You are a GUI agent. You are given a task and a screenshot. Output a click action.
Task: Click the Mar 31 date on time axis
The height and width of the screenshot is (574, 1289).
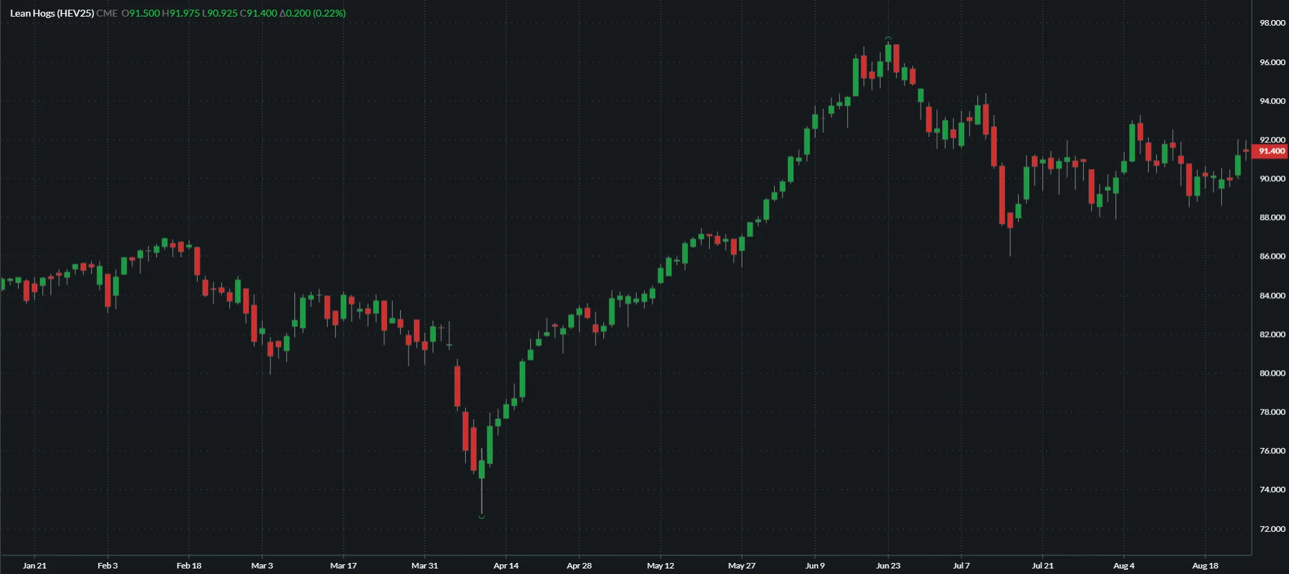tap(424, 566)
